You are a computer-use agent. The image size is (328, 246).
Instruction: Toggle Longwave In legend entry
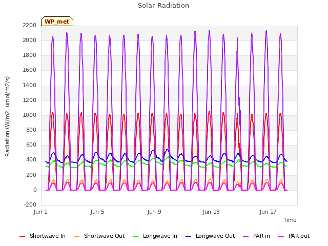point(155,236)
